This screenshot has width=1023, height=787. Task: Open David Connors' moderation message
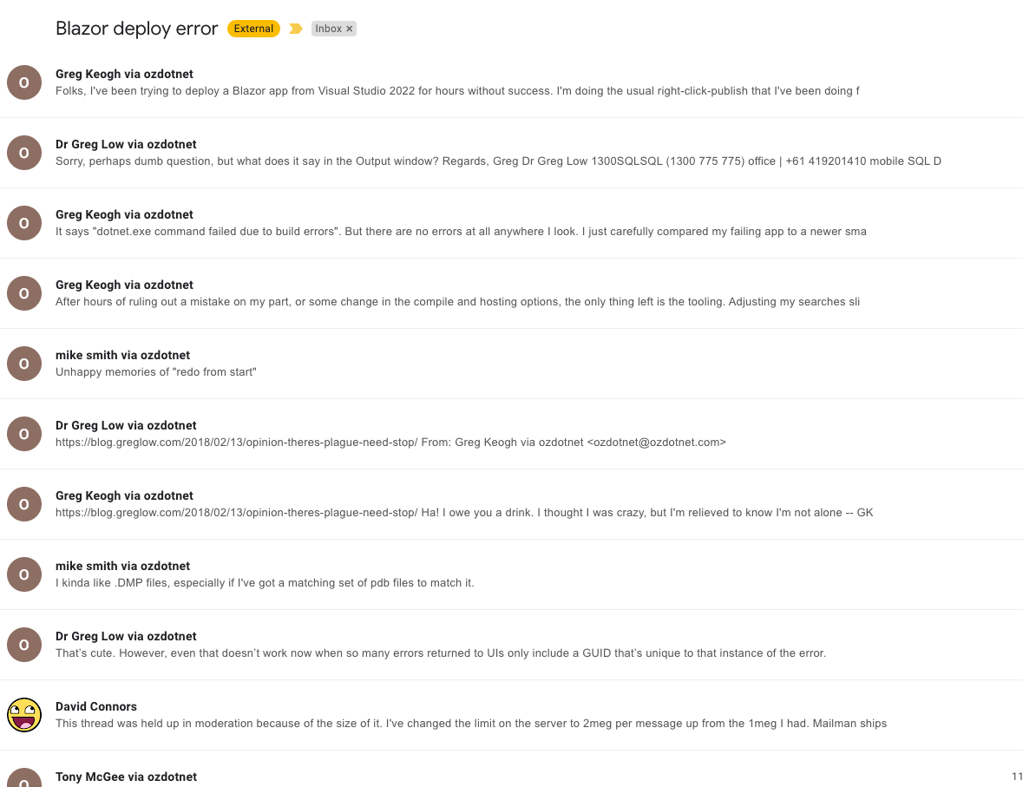(512, 715)
